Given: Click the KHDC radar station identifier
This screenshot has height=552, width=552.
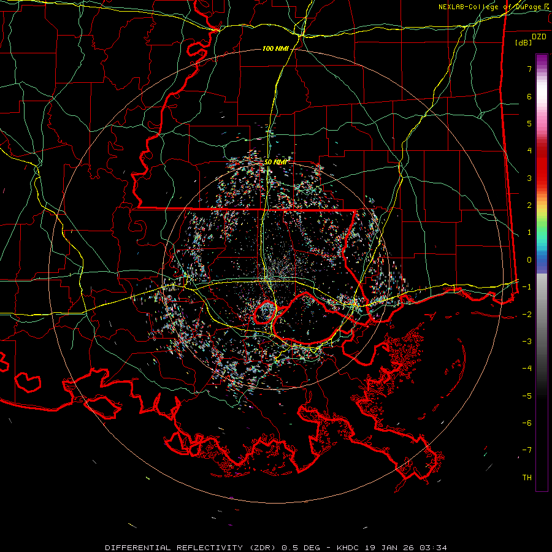Looking at the screenshot, I should point(348,548).
